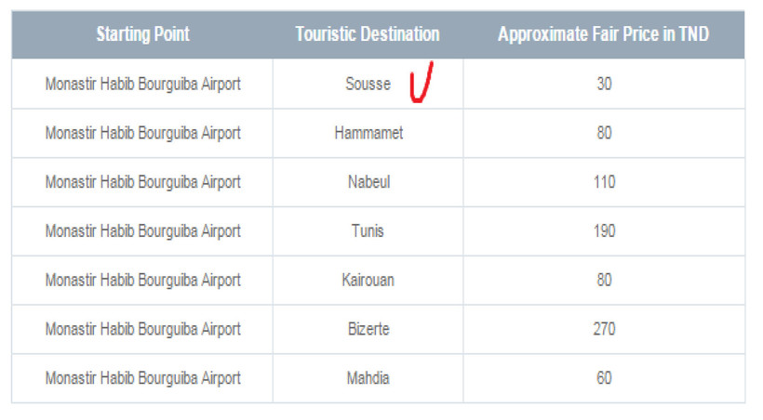763x420 pixels.
Task: Click the price 80 in the Hammamet row
Action: (604, 133)
